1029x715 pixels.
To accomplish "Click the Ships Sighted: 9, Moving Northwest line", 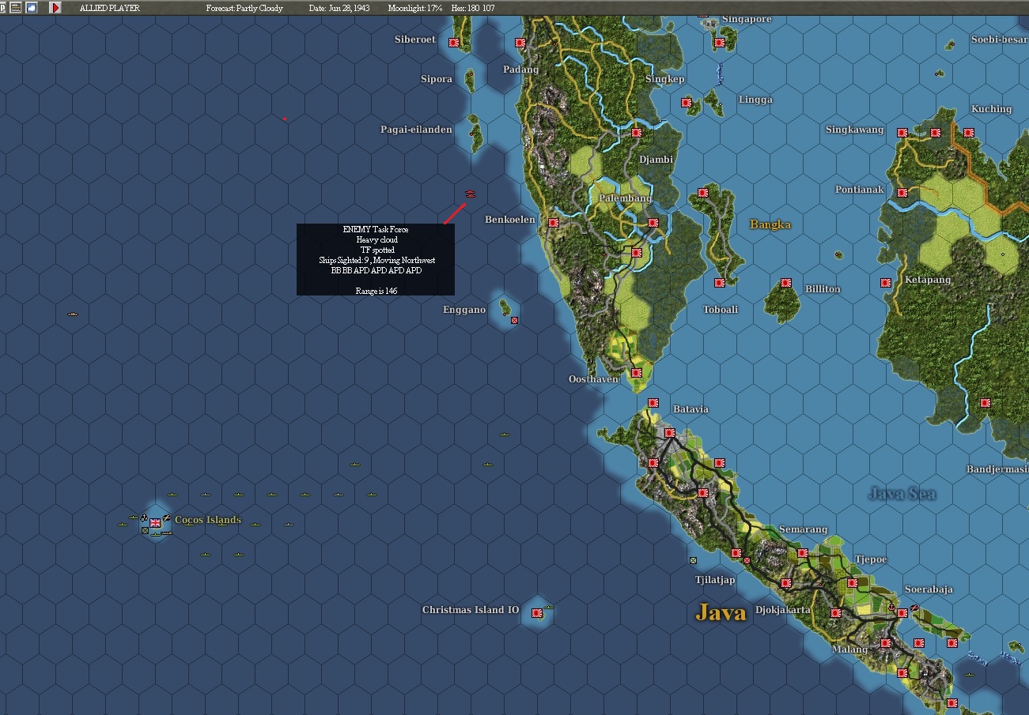I will click(x=376, y=260).
